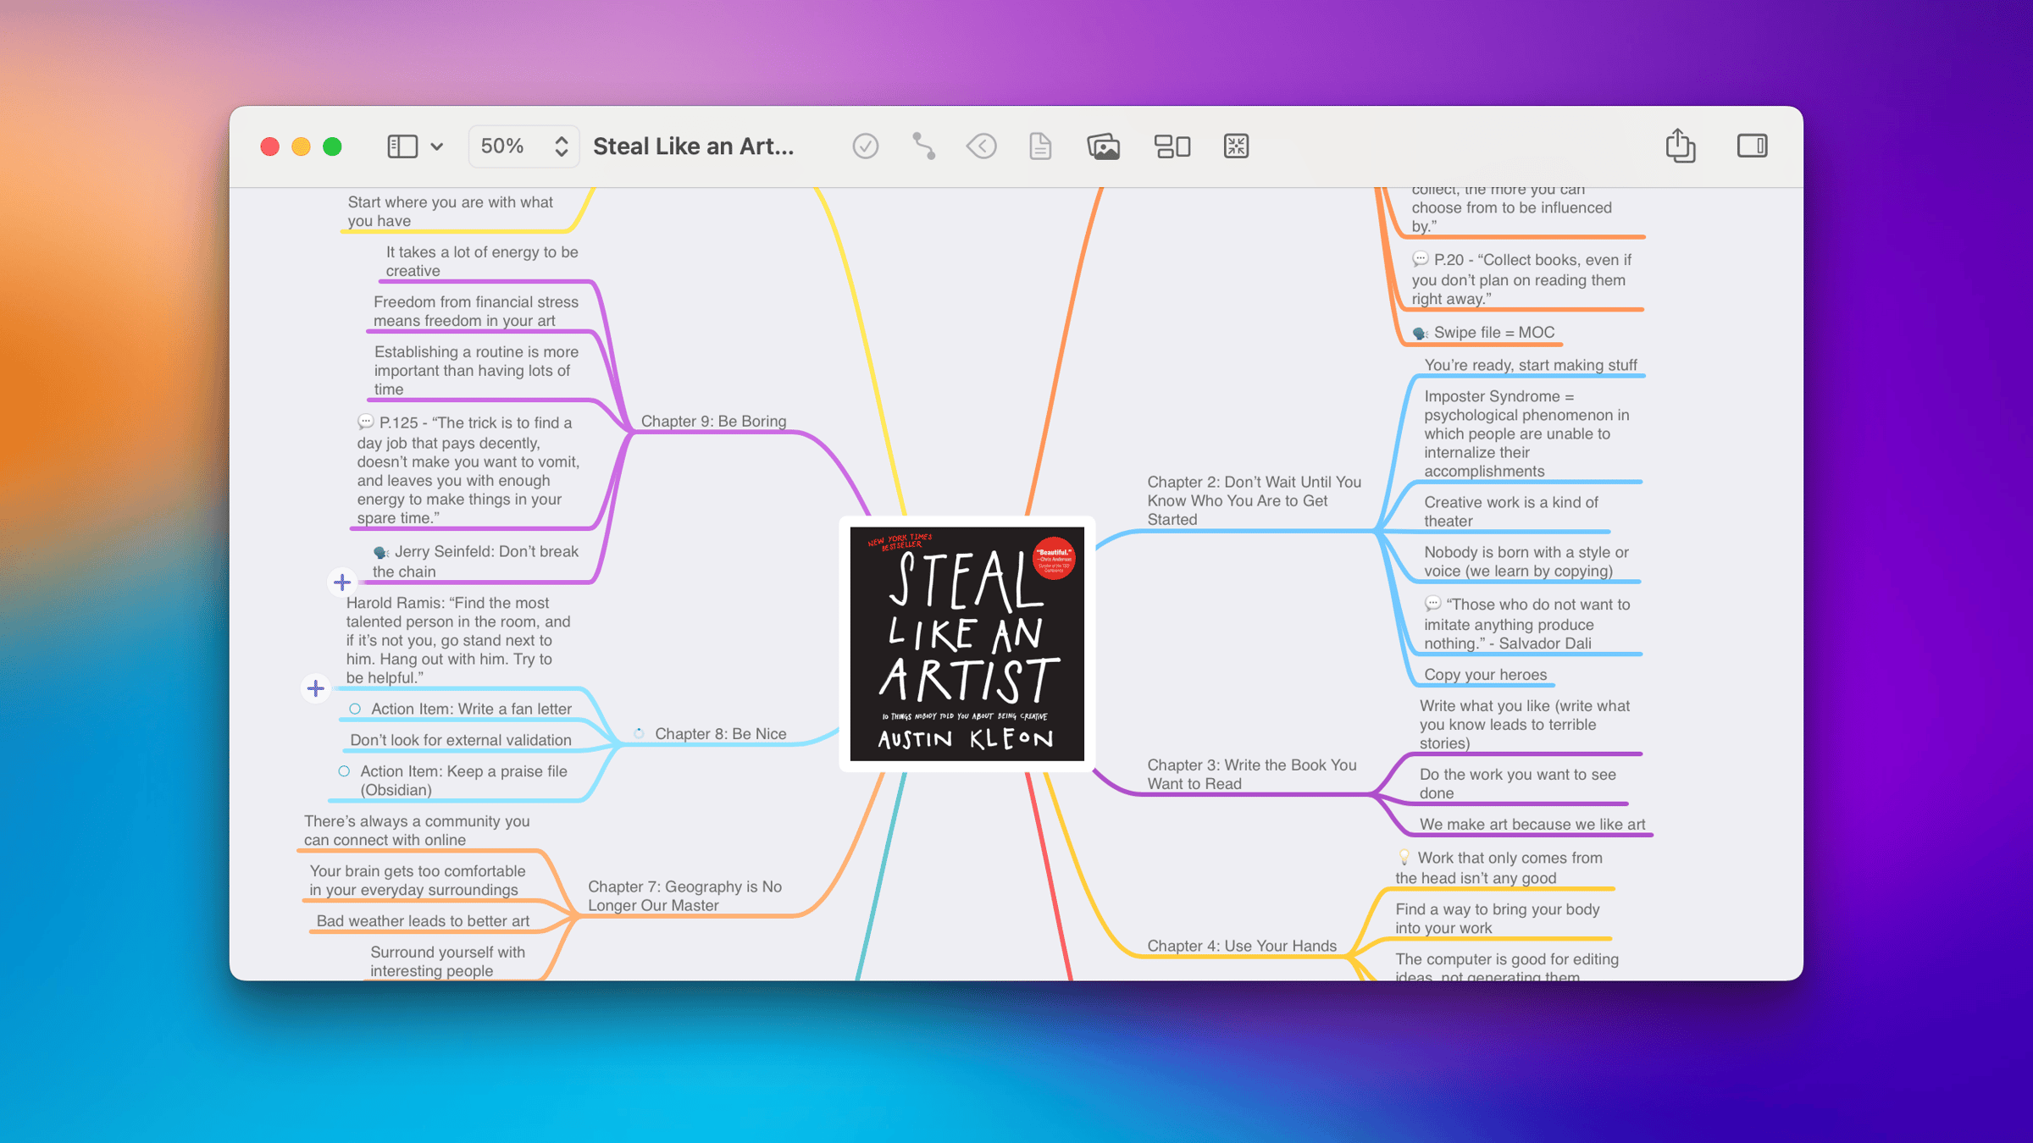Toggle Chapter 8: Be Nice progress circle
2033x1143 pixels.
(640, 733)
